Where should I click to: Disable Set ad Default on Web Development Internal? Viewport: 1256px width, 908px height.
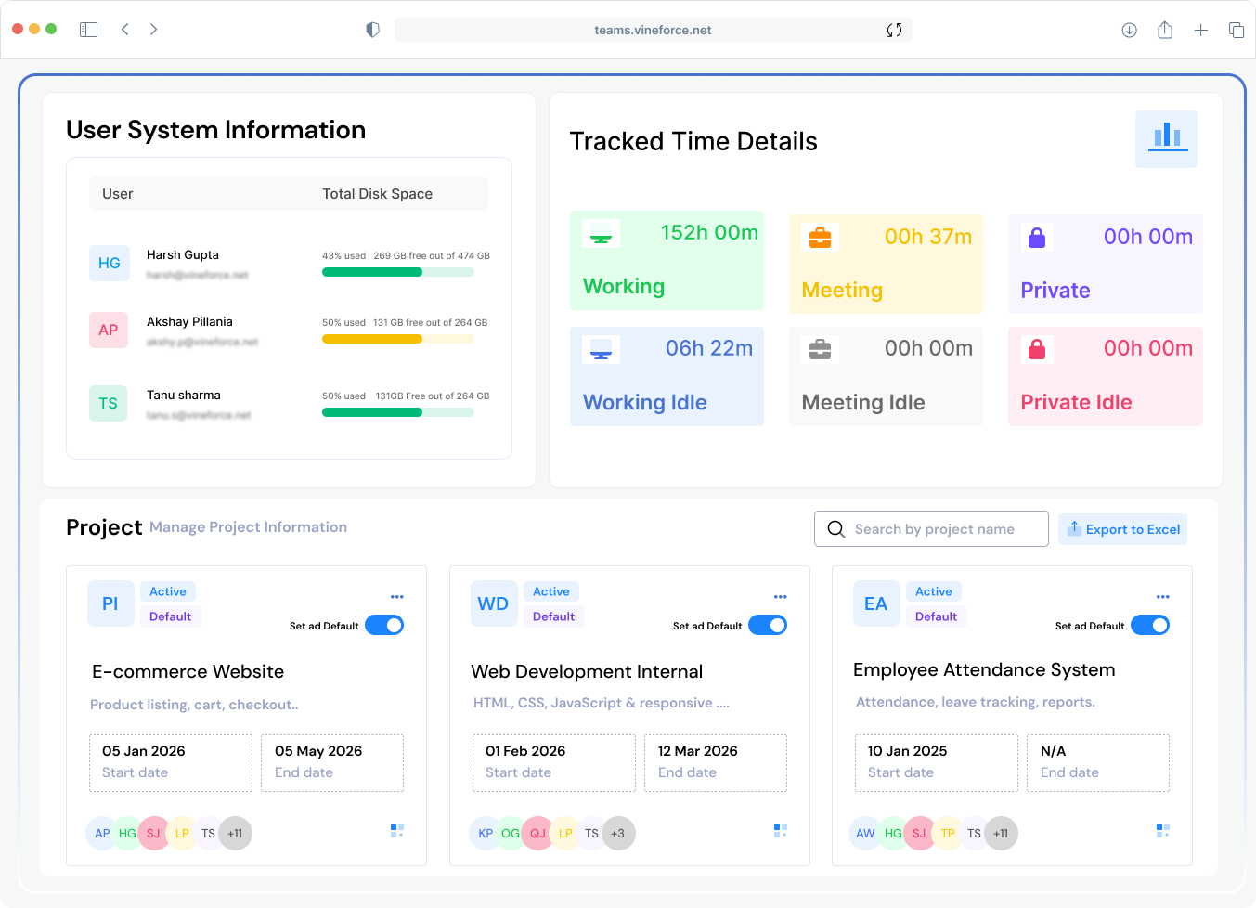pos(768,625)
